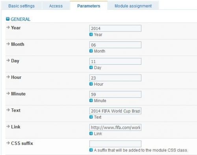This screenshot has height=155, width=197.
Task: Select the Parameters tab
Action: tap(89, 6)
